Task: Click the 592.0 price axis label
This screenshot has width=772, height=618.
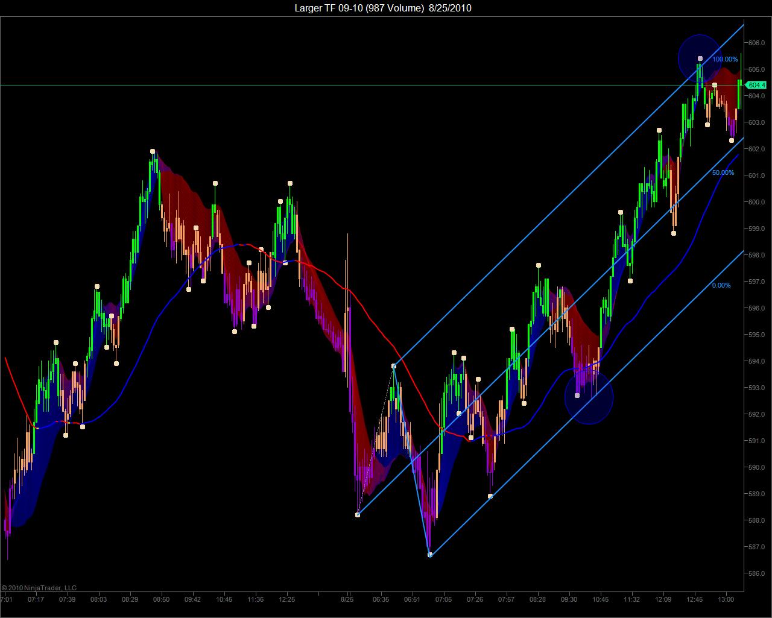Action: tap(756, 414)
